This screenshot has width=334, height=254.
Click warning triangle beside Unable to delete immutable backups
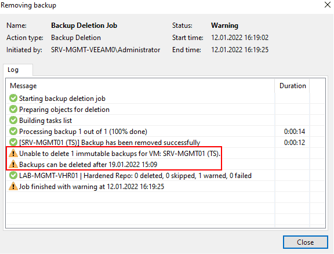click(13, 154)
